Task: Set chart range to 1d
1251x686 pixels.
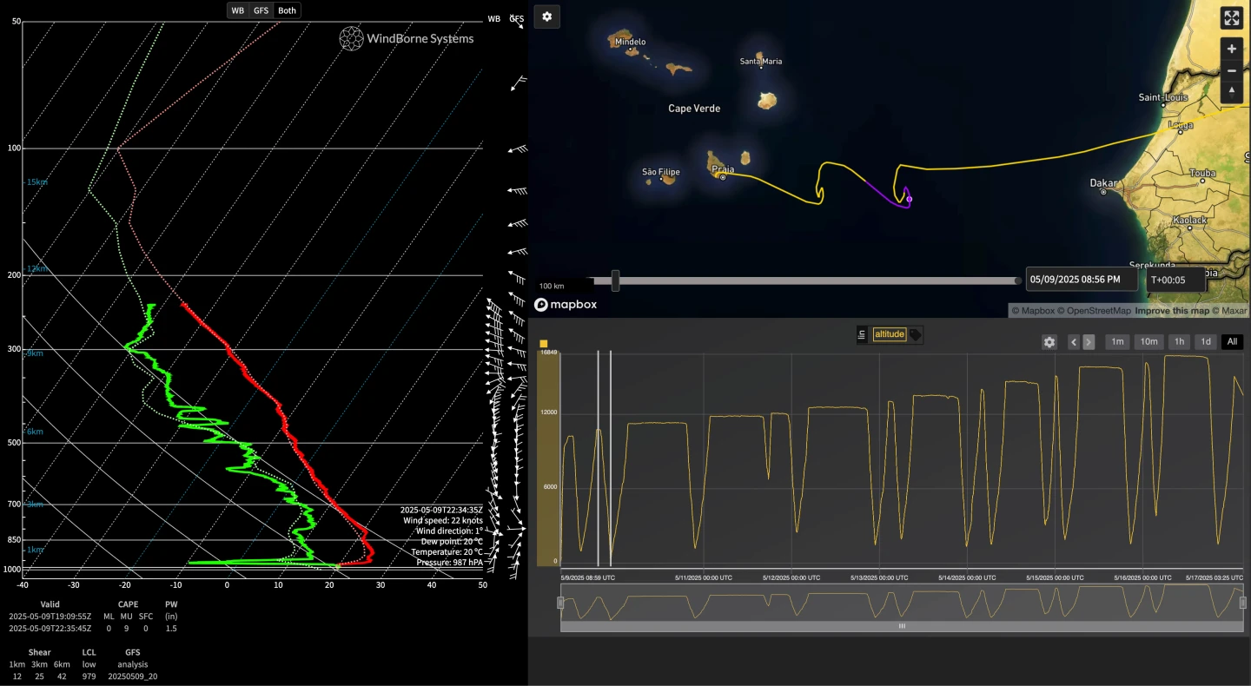Action: pos(1206,342)
